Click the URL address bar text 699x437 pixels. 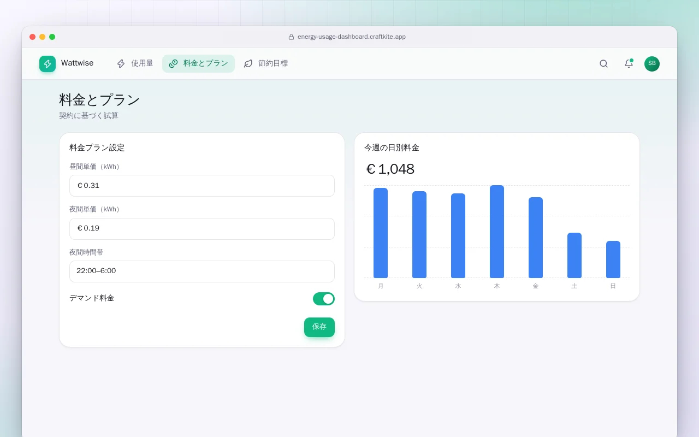click(352, 37)
